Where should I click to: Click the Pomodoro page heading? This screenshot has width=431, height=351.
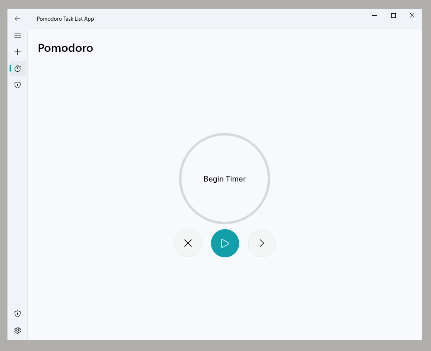tap(65, 48)
